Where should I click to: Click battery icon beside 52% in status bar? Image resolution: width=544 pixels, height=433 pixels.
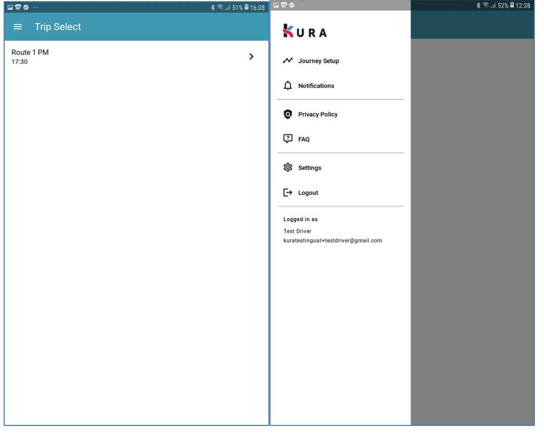click(512, 5)
